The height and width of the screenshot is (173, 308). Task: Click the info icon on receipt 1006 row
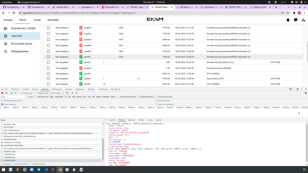[48, 57]
